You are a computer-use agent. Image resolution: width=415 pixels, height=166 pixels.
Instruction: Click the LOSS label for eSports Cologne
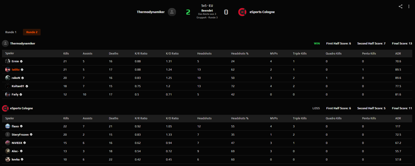pyautogui.click(x=316, y=108)
